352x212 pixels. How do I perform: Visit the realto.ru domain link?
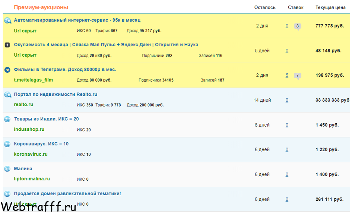click(x=23, y=104)
